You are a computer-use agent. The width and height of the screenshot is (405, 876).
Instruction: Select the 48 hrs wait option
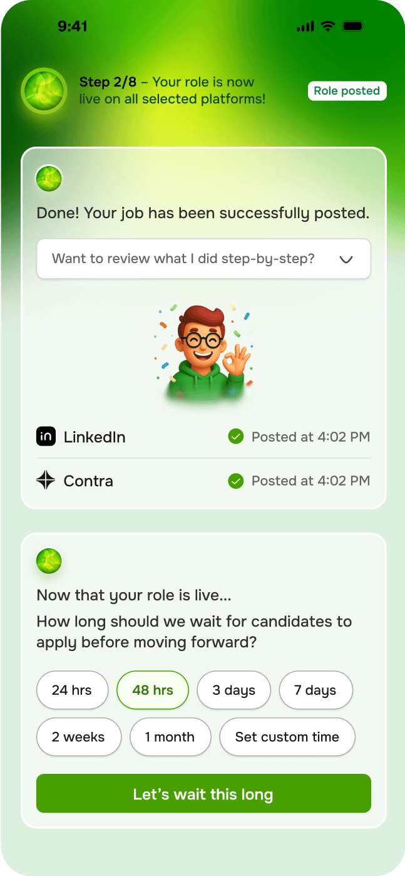coord(152,690)
